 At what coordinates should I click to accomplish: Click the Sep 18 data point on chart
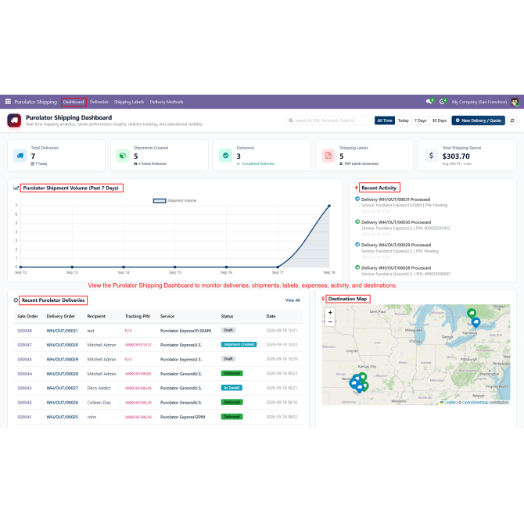[x=329, y=206]
